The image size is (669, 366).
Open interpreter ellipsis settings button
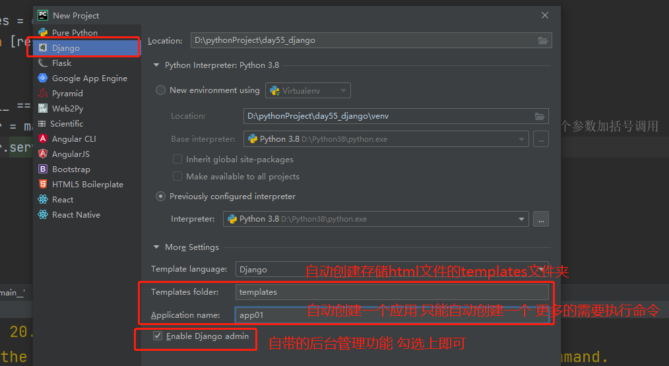coord(541,219)
